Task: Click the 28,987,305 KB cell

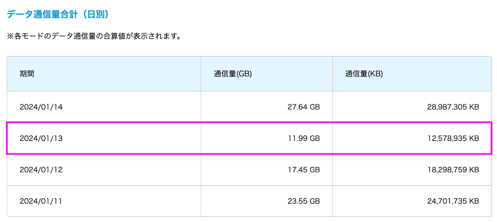Action: point(412,107)
